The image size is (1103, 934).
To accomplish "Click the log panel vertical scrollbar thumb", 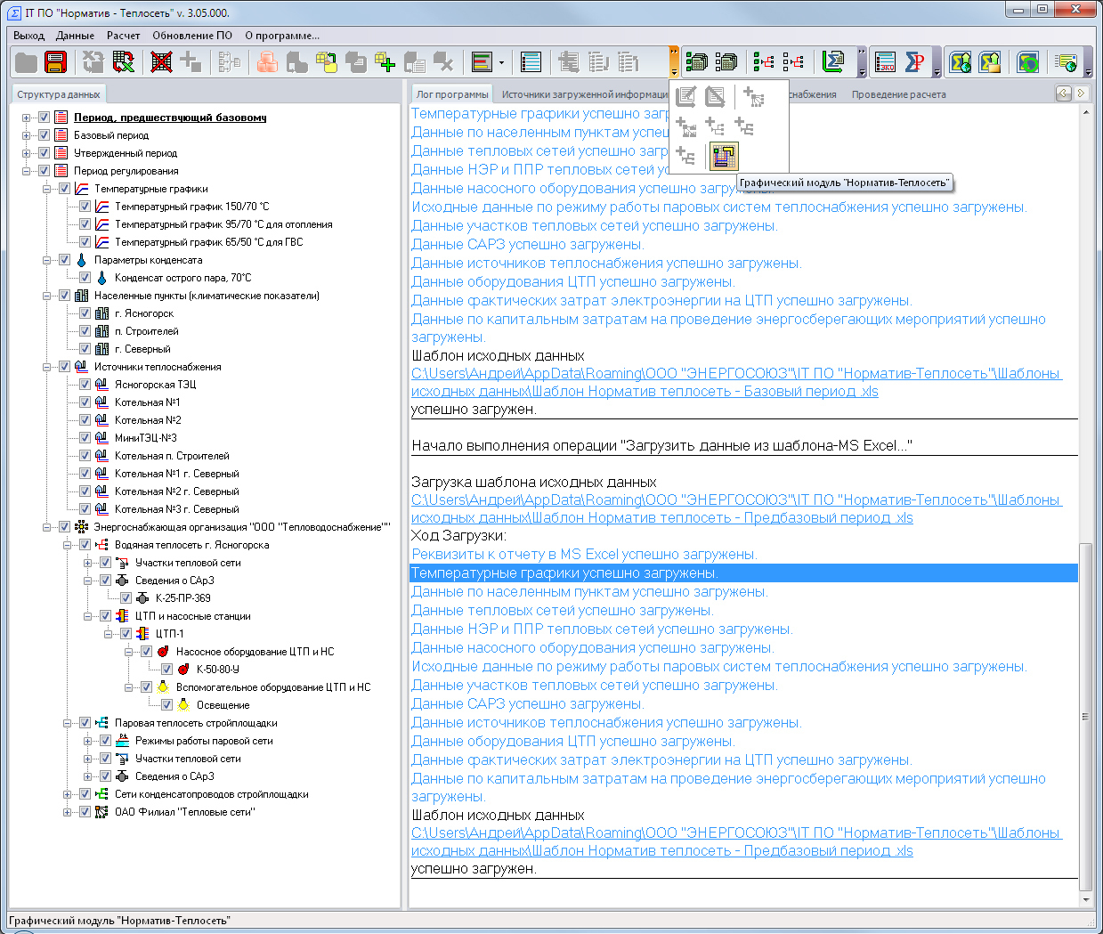I will point(1084,716).
